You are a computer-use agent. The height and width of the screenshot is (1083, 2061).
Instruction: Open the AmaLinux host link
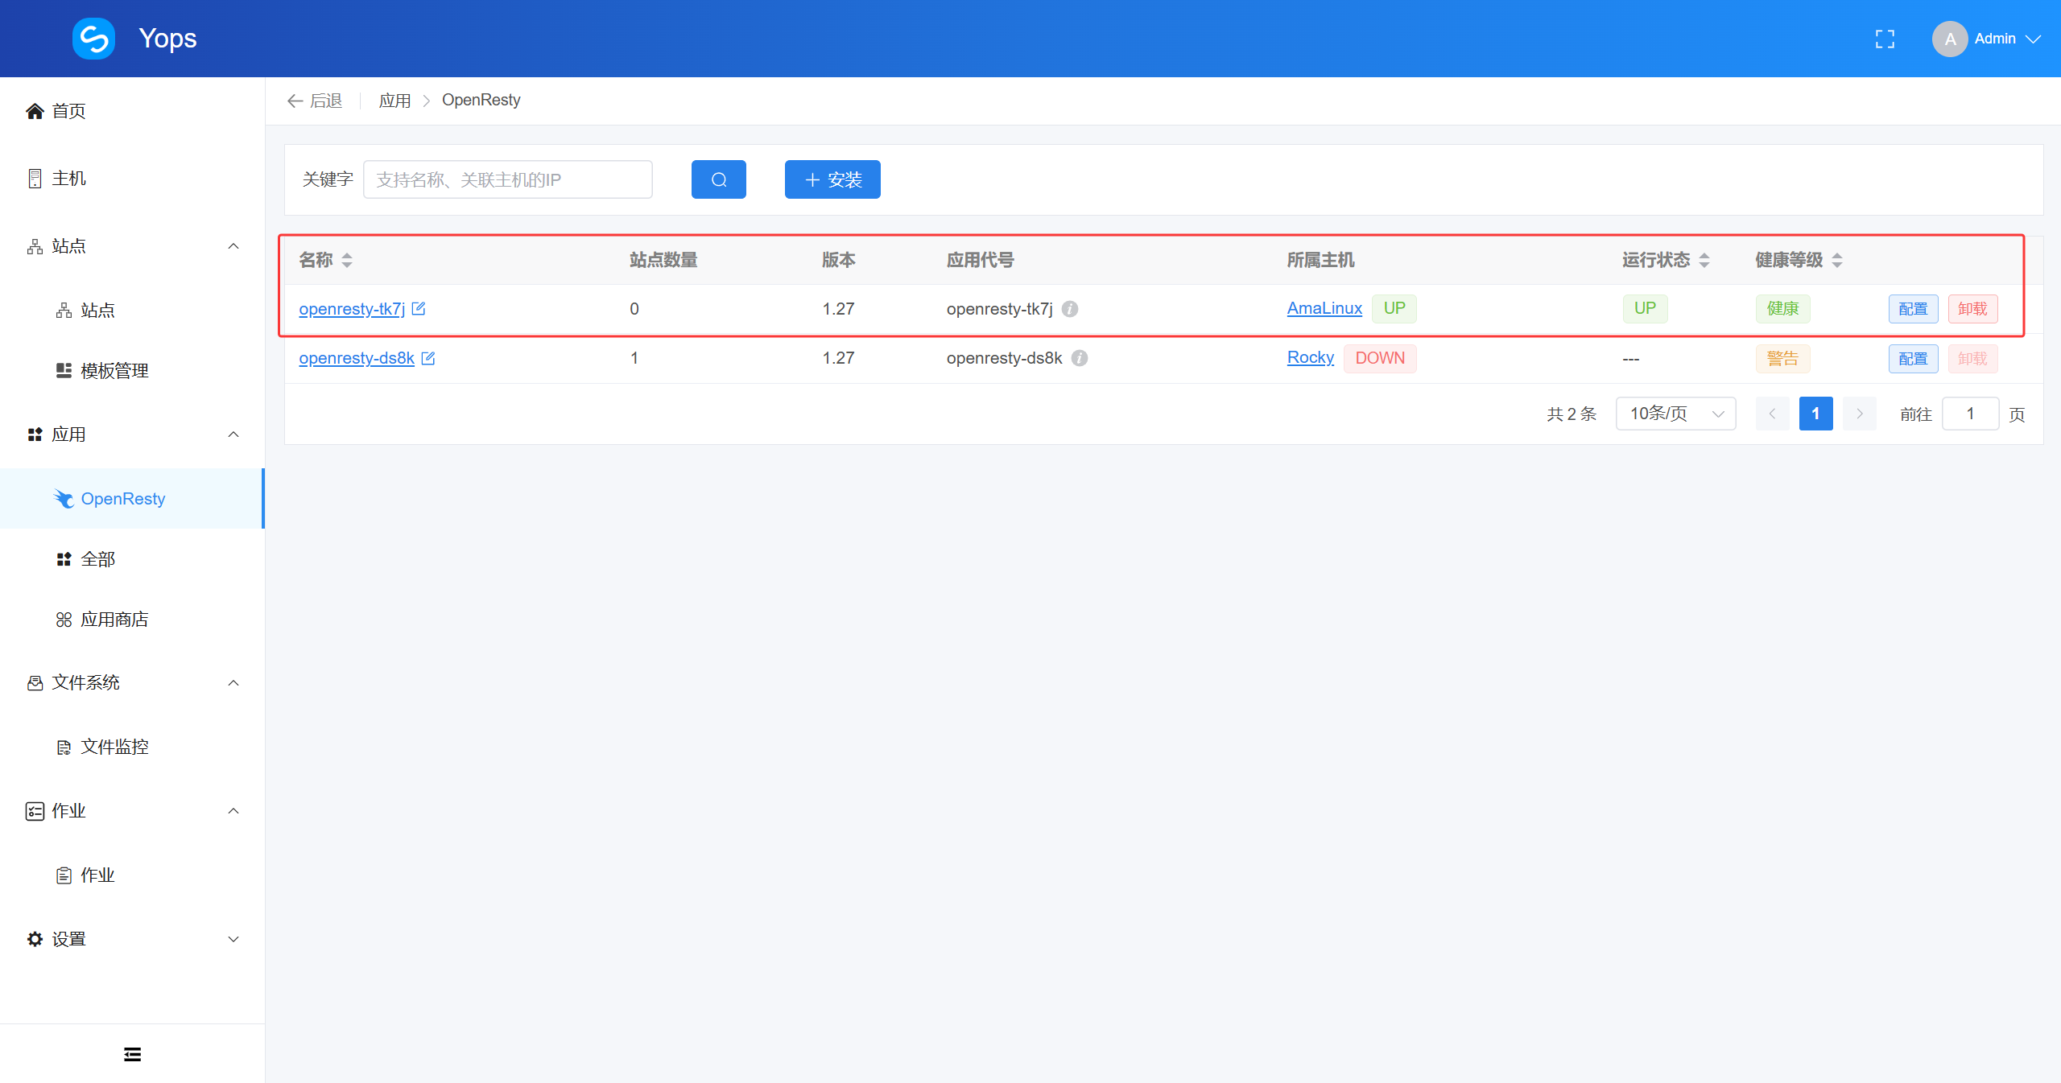1324,308
